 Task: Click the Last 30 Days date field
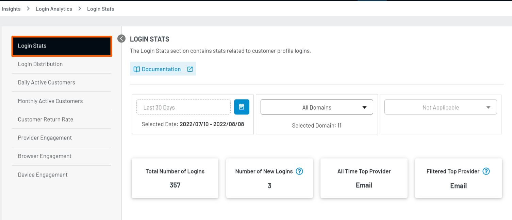tap(183, 107)
